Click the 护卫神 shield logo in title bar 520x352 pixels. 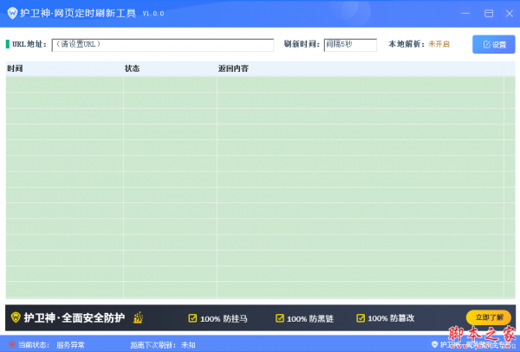[x=12, y=13]
